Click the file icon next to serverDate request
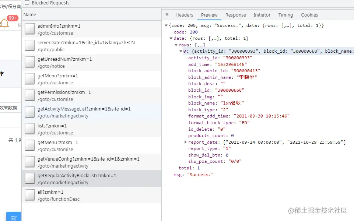Viewport: 354px width, 221px height. (30, 45)
